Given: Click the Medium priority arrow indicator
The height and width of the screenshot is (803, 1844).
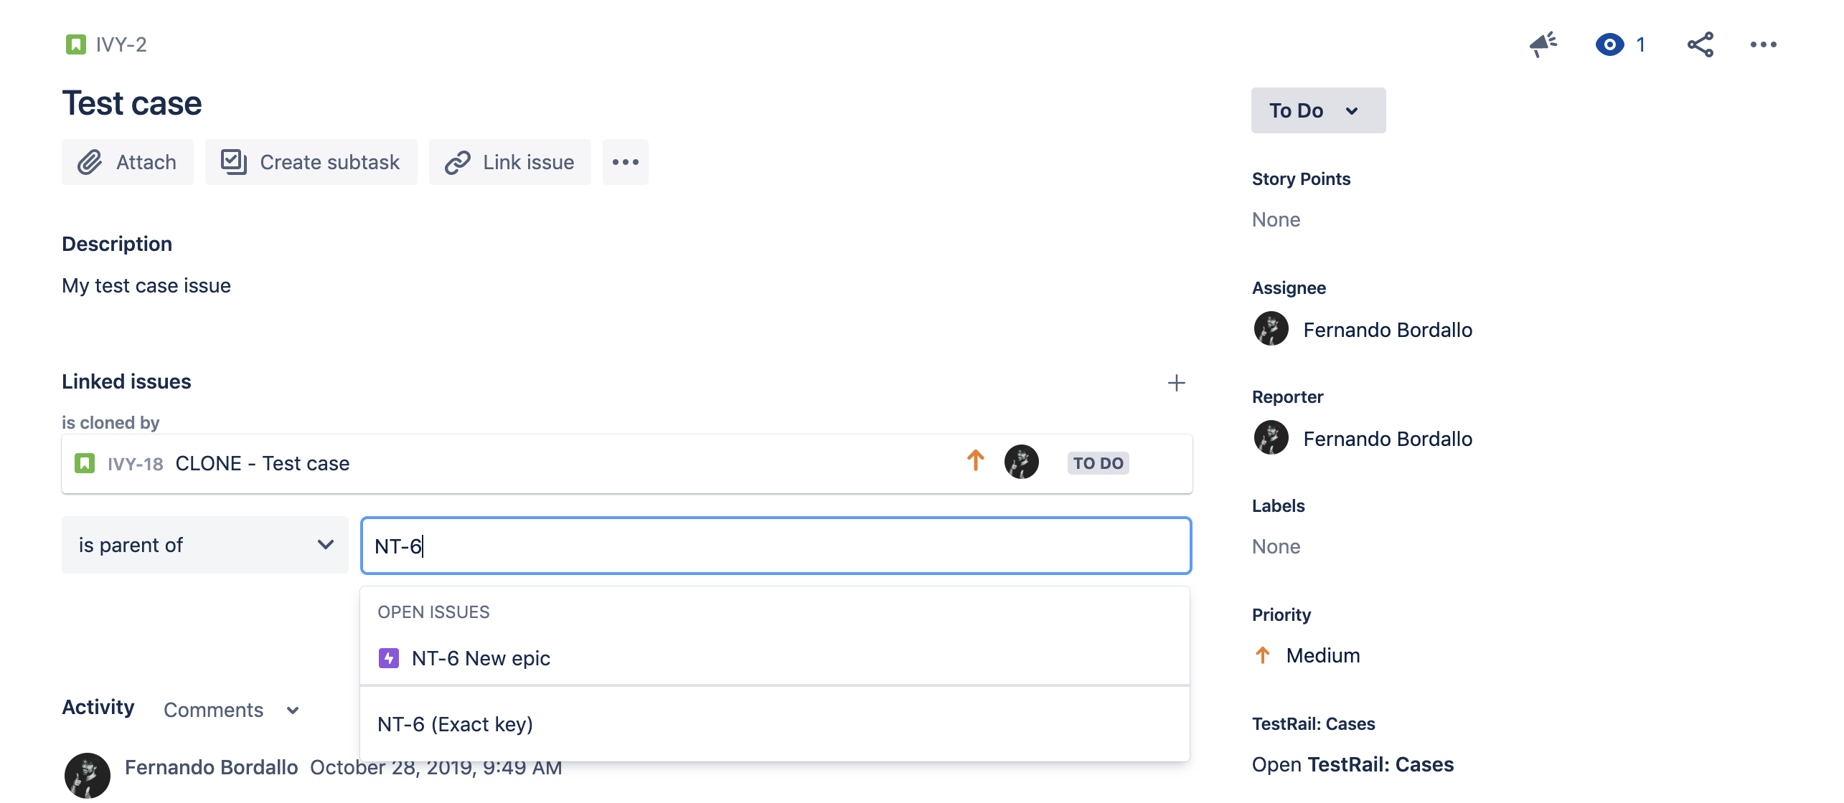Looking at the screenshot, I should tap(1261, 655).
